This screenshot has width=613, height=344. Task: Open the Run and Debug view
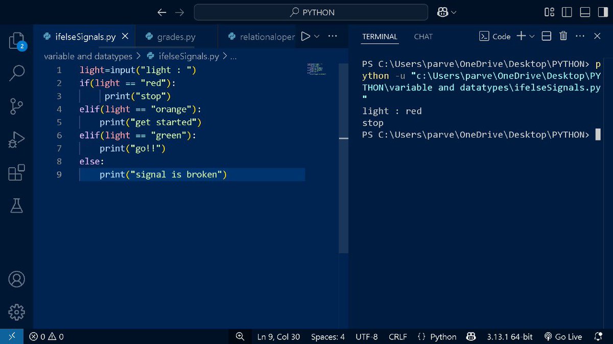(x=17, y=140)
